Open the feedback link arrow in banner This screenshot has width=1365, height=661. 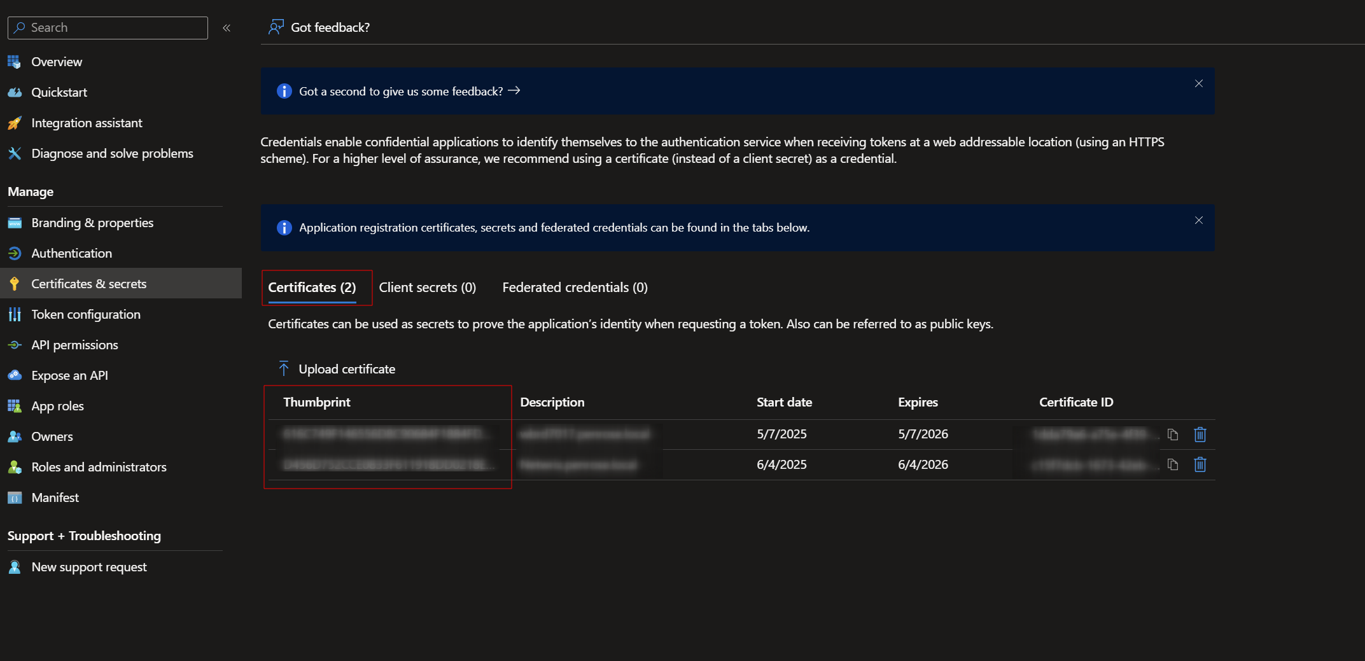coord(514,91)
